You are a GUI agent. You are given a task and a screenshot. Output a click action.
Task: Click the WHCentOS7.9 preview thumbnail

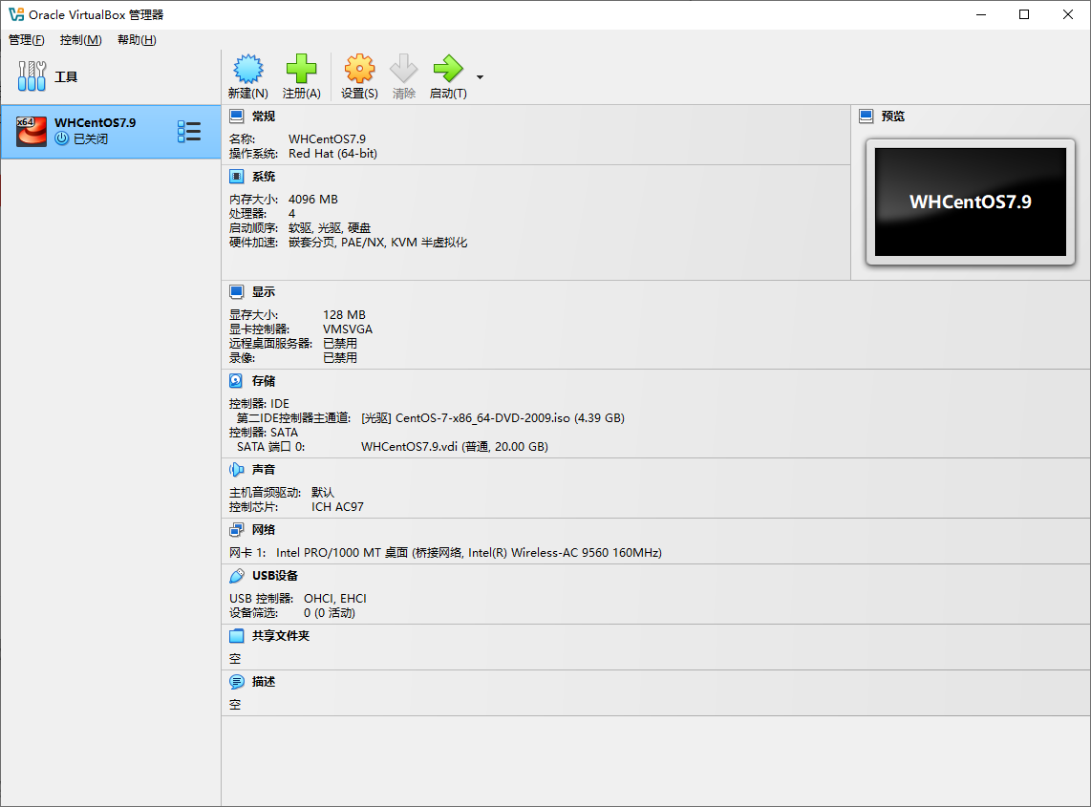tap(971, 202)
